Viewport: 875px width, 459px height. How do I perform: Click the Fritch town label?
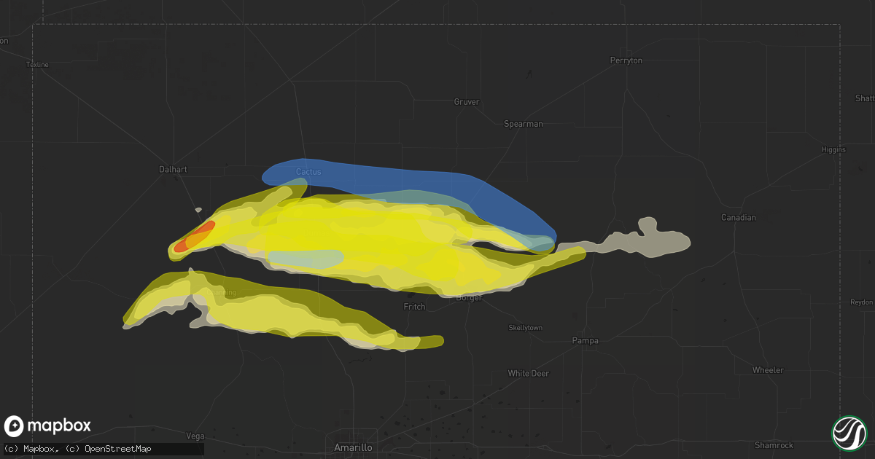click(415, 307)
